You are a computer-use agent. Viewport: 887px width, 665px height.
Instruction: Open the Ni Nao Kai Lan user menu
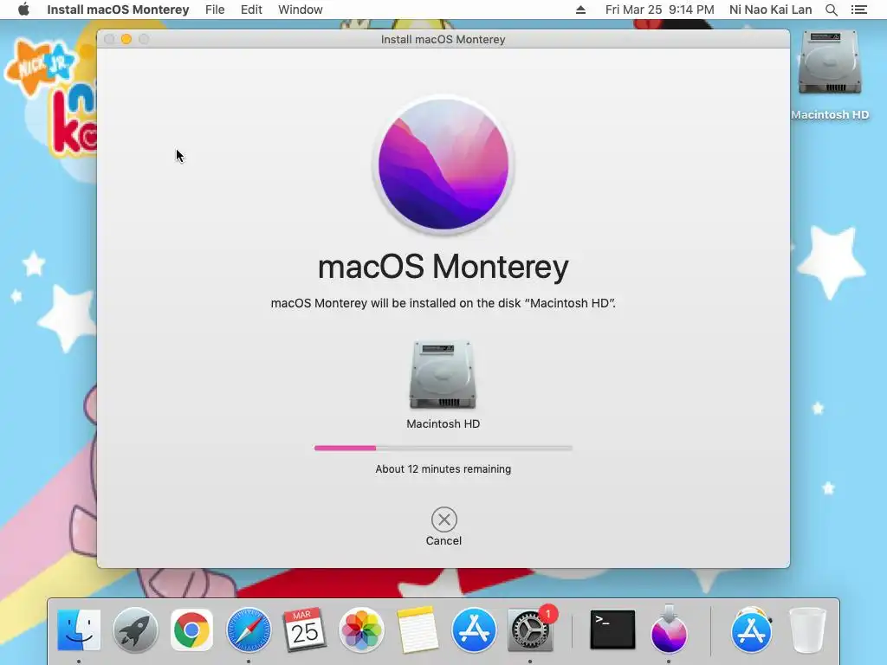tap(770, 10)
